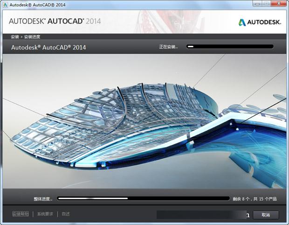Open the Installation Help (安装帮助) link
Image resolution: width=289 pixels, height=225 pixels.
tap(21, 214)
